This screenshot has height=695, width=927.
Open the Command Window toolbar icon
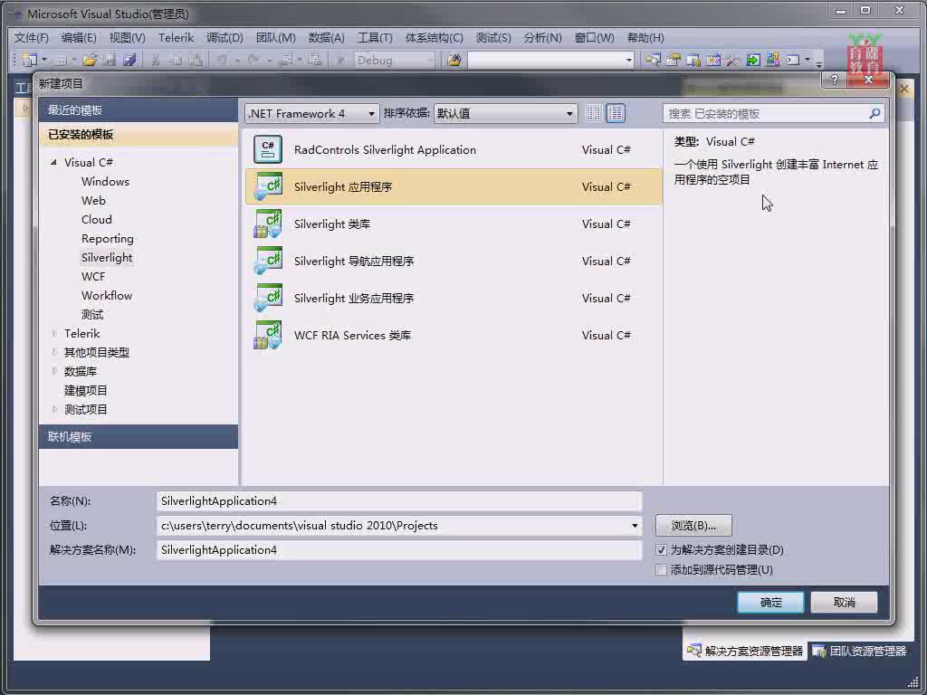[793, 60]
